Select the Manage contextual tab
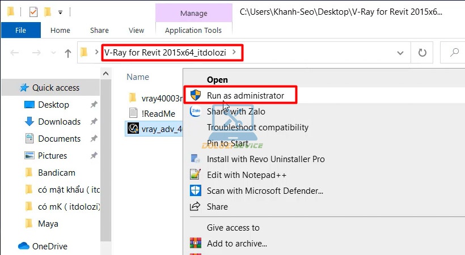This screenshot has width=465, height=255. 193,14
